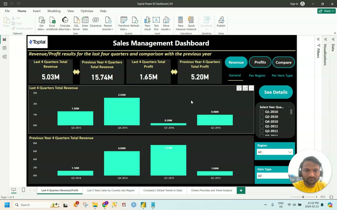Switch to the Optimize ribbon tab

87,11
